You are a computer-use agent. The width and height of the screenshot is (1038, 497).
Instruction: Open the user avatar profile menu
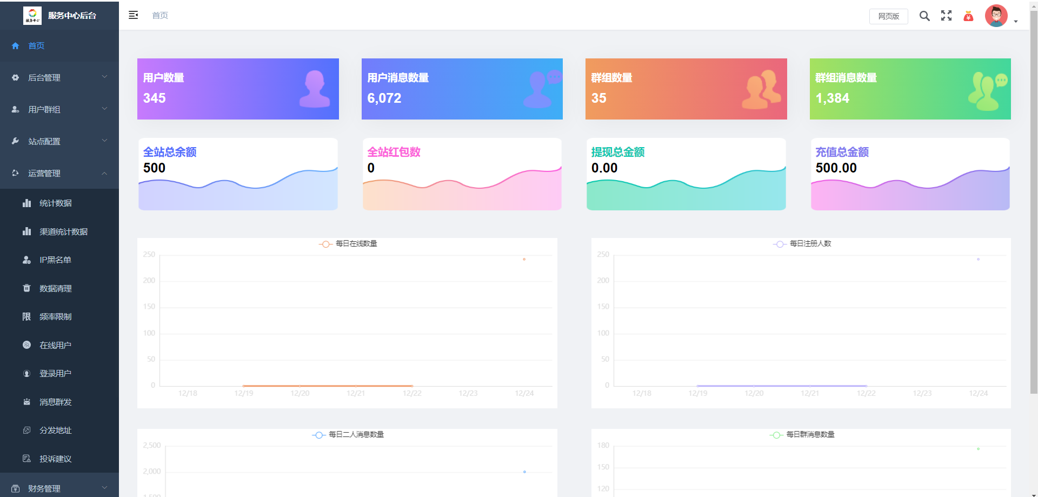(996, 16)
